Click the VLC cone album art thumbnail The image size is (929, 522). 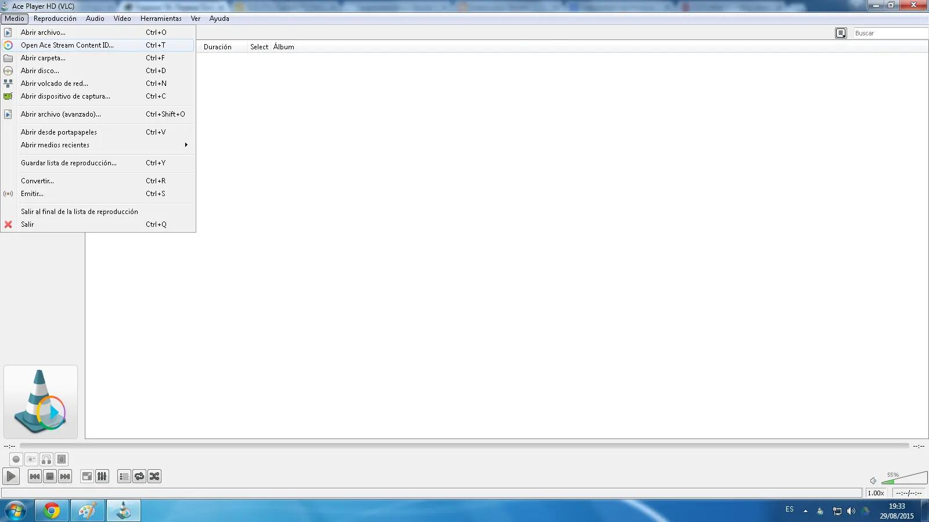point(41,401)
